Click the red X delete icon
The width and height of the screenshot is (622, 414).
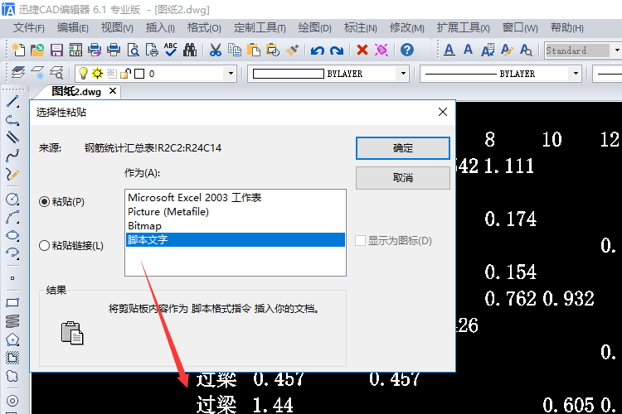[362, 50]
